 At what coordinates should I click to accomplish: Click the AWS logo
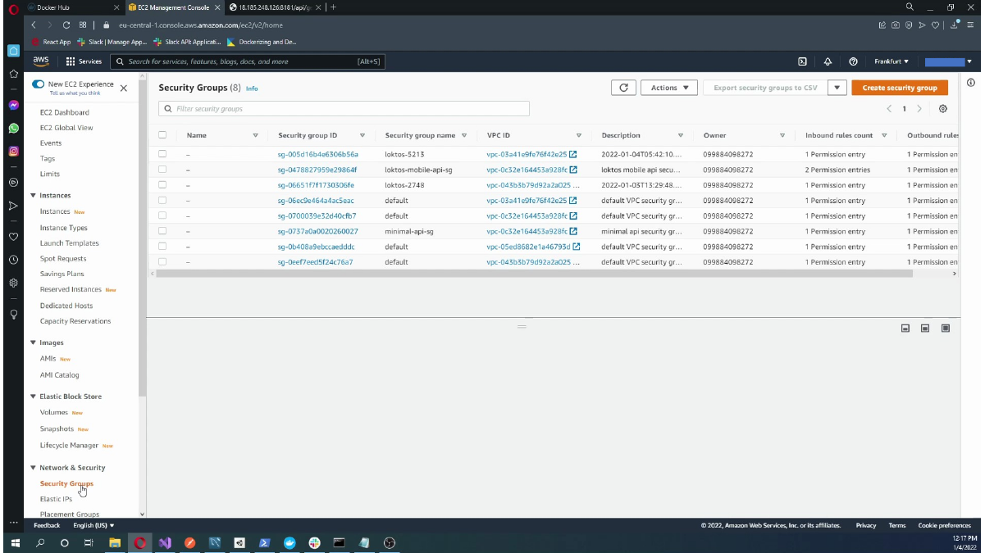(41, 61)
